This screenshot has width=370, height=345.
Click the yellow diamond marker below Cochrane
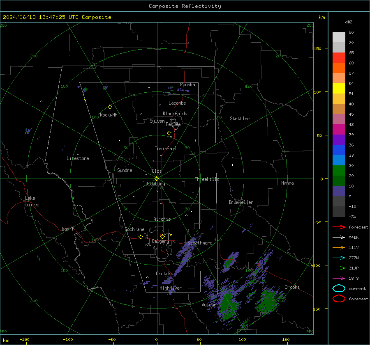tap(141, 237)
